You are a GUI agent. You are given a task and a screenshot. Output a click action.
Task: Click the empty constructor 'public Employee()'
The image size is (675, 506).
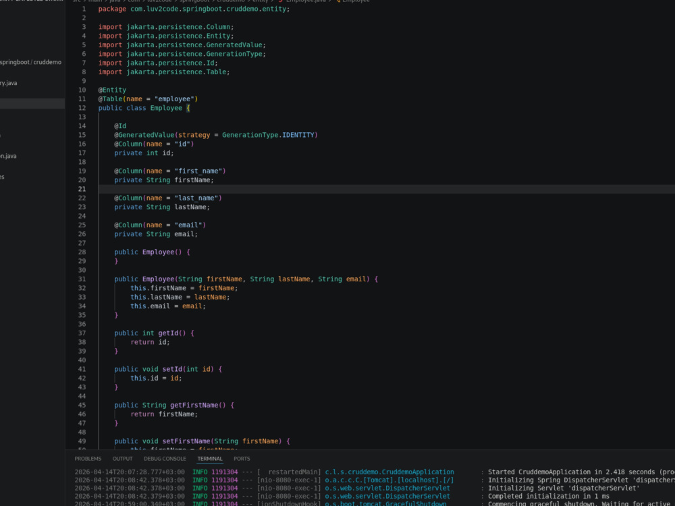tap(148, 252)
